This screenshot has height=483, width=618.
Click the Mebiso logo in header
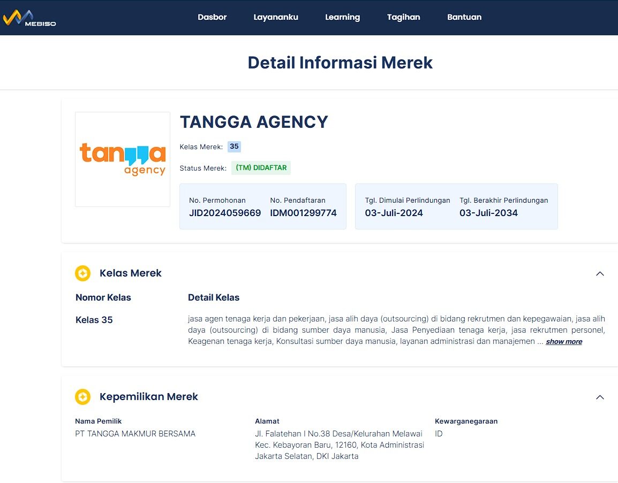click(29, 18)
